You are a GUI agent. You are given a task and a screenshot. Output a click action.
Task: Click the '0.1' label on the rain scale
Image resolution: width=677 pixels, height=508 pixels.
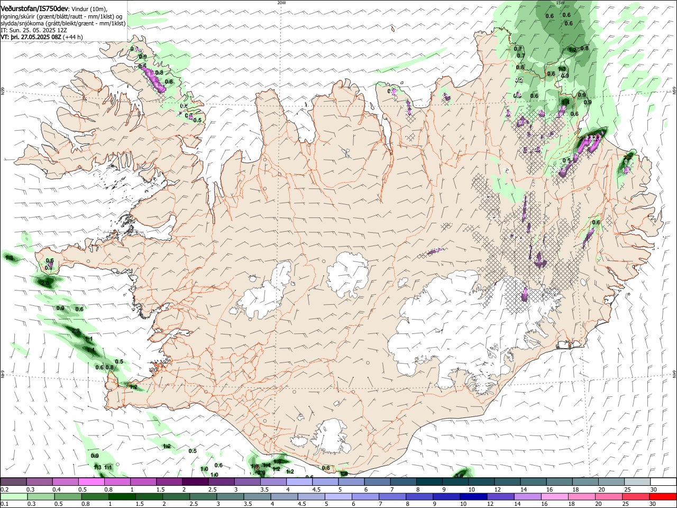pyautogui.click(x=4, y=504)
